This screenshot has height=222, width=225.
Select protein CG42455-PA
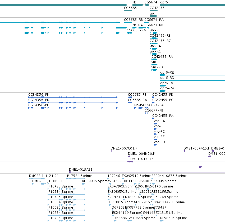[x=163, y=116]
